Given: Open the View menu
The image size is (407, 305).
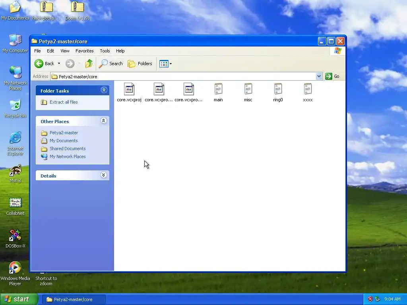Looking at the screenshot, I should 65,51.
